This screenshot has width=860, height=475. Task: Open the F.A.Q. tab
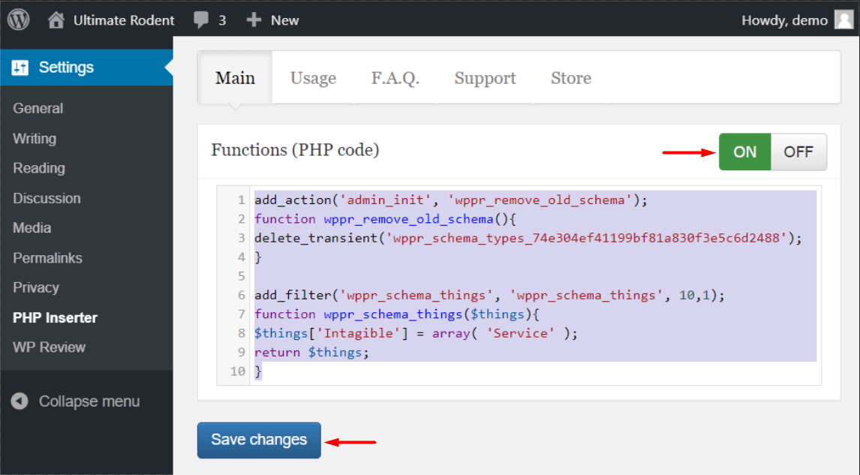tap(395, 78)
